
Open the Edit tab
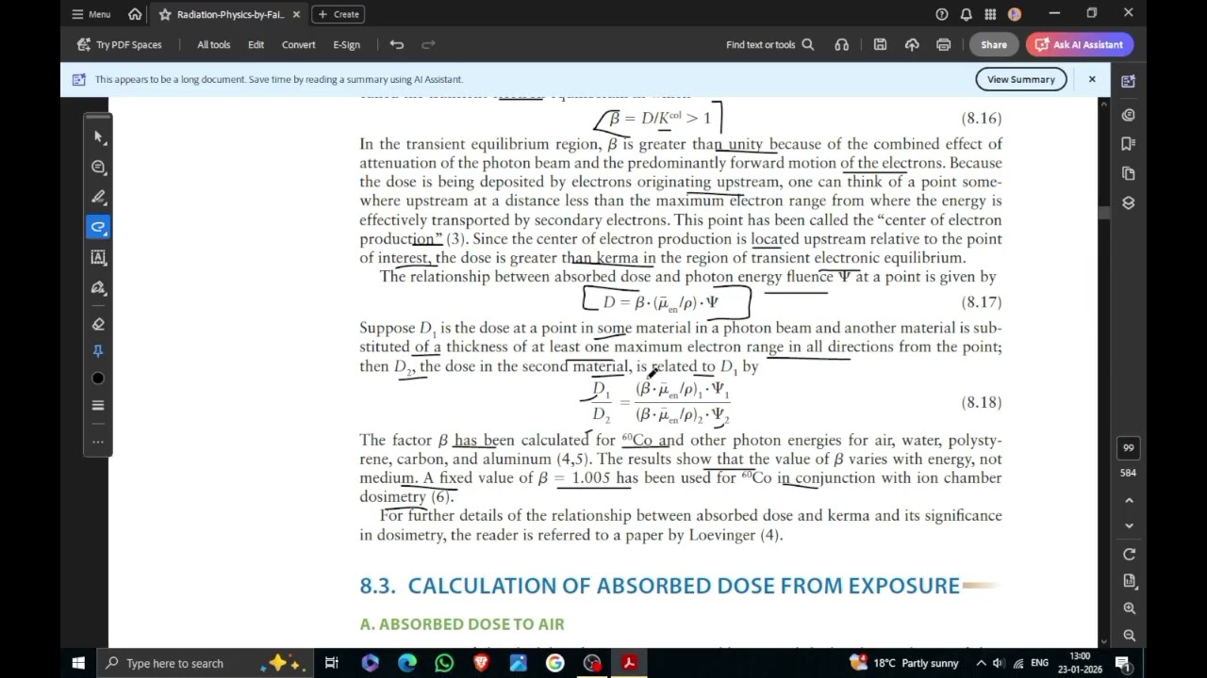click(x=256, y=44)
